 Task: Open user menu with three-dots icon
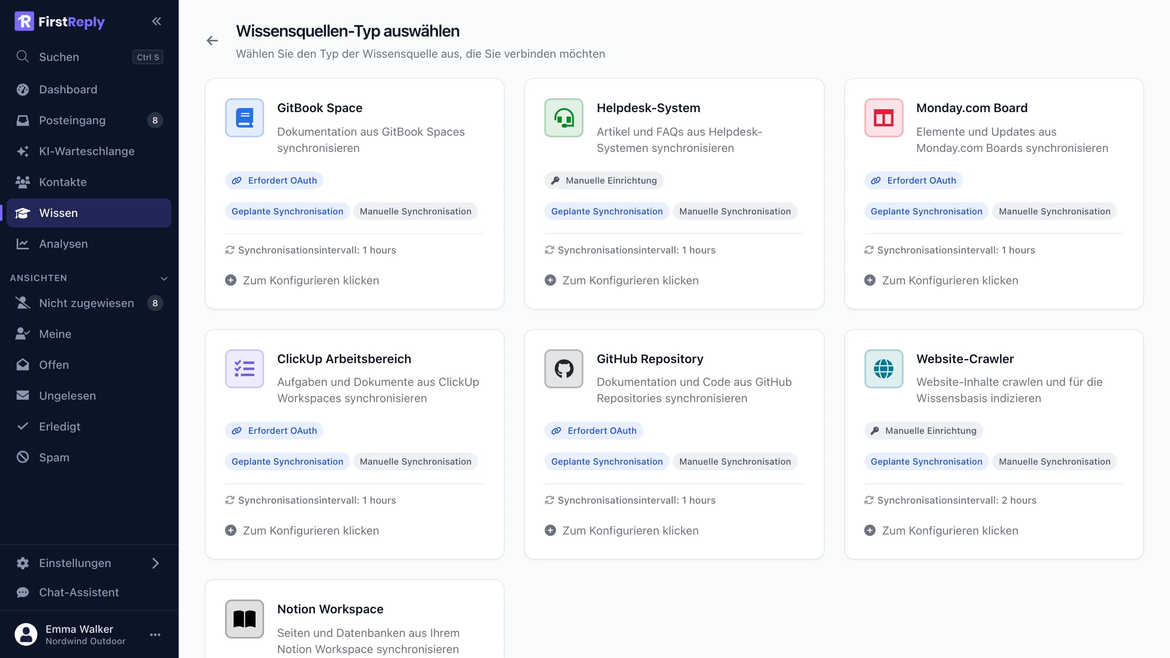[155, 634]
